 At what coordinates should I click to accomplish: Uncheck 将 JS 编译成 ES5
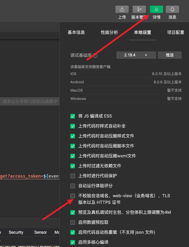coord(73,116)
